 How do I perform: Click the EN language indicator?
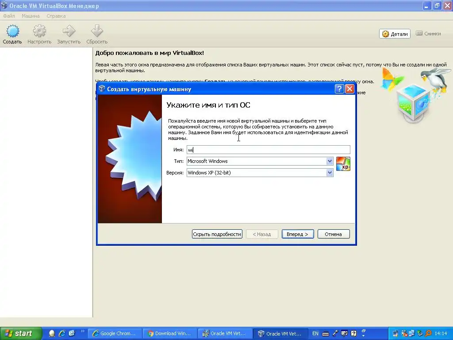(315, 333)
